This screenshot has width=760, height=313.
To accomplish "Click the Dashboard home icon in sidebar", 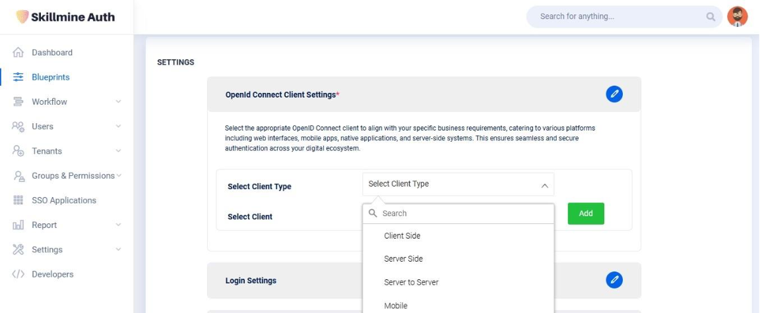I will pos(18,53).
